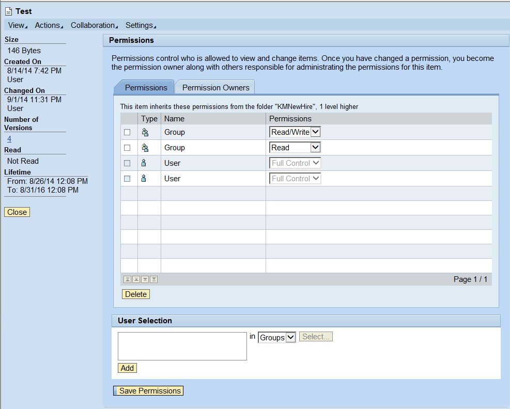Open second Full Control dropdown

(295, 179)
